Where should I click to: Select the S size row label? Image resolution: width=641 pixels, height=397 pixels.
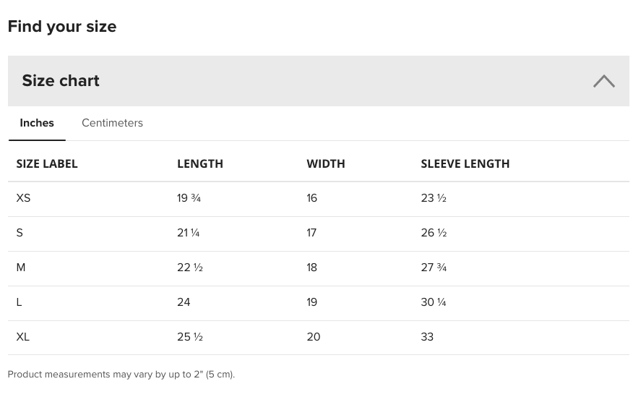20,233
